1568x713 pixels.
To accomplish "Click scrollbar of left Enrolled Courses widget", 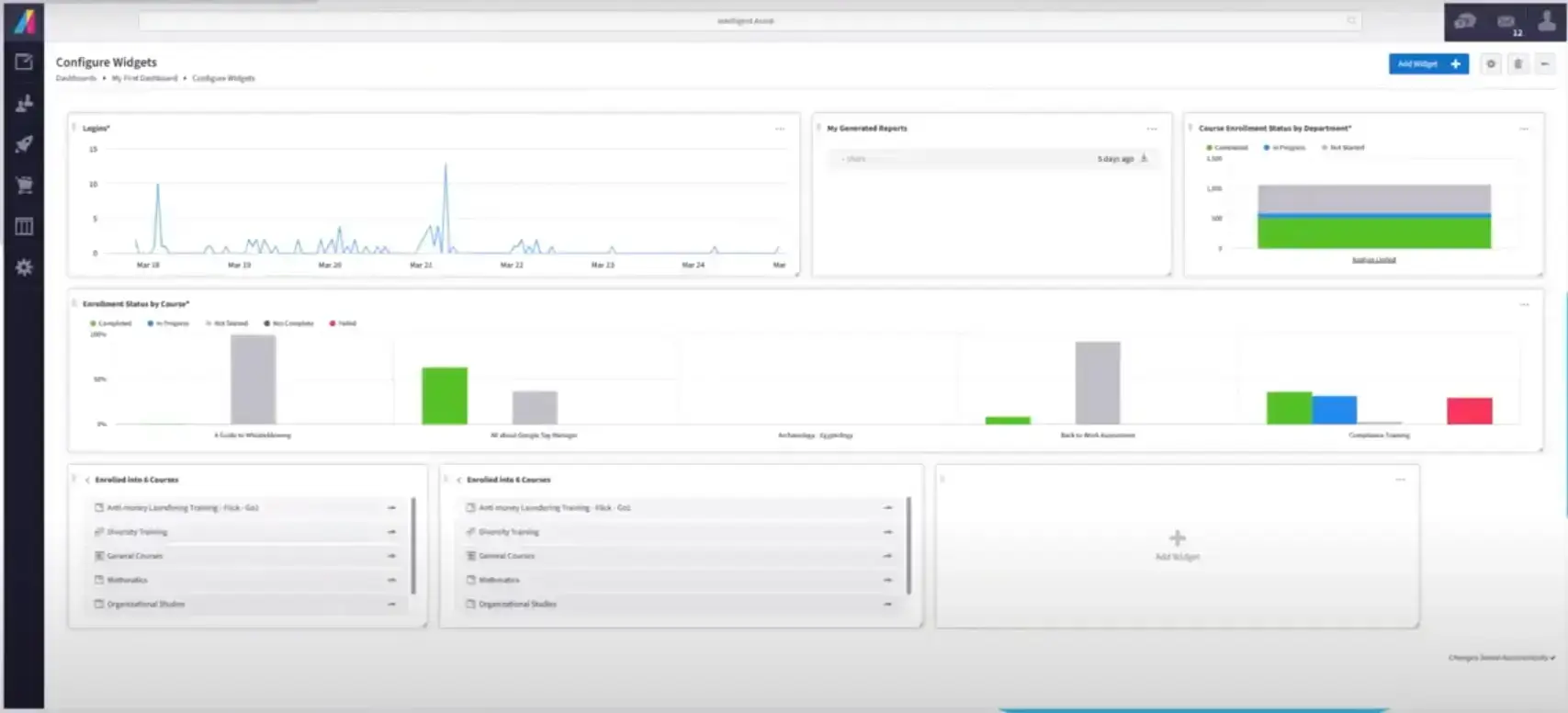I will (413, 546).
